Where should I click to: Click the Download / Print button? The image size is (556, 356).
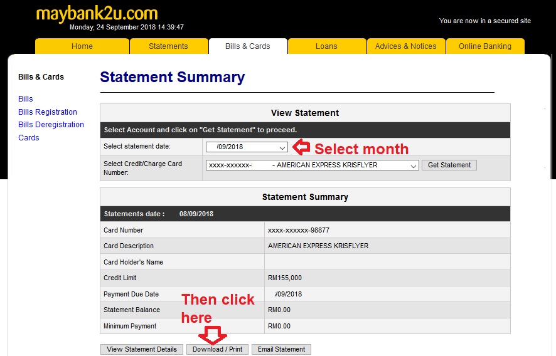pos(217,350)
